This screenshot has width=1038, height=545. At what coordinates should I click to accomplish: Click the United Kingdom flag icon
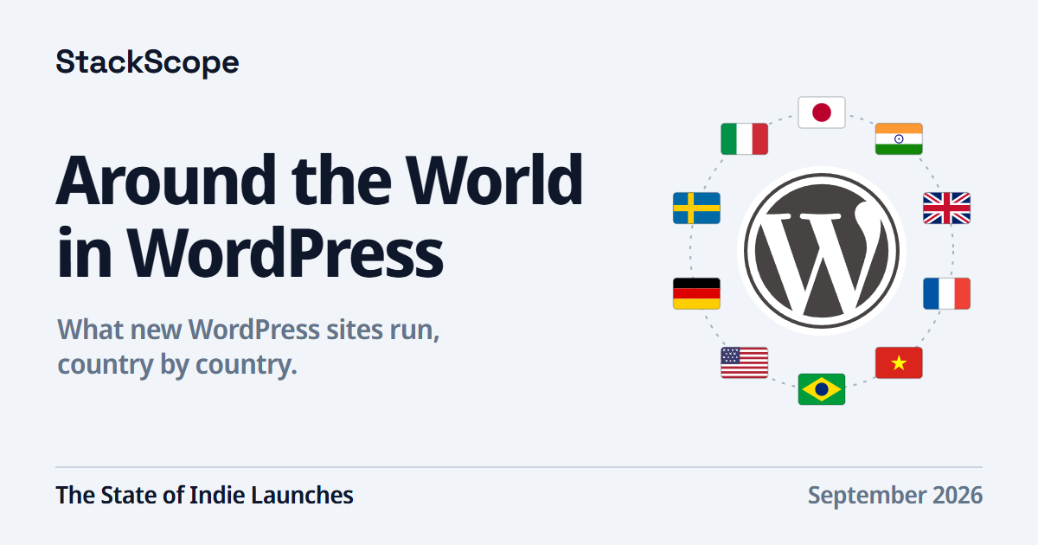946,208
